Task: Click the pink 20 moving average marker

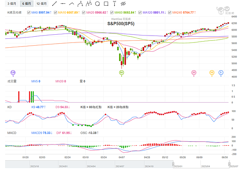Action: tap(194, 73)
